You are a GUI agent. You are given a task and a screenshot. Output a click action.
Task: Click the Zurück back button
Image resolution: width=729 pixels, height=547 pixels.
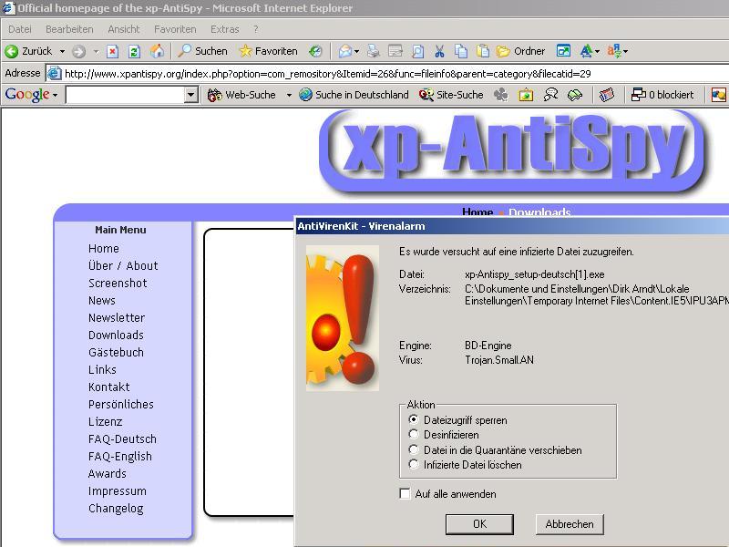pyautogui.click(x=28, y=51)
